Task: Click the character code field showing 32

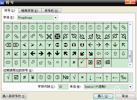Action: (x=63, y=87)
